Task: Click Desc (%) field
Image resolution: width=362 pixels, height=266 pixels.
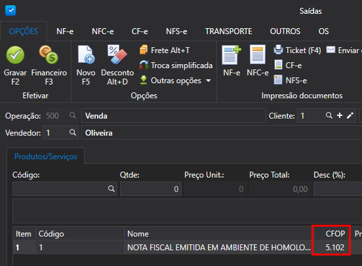Action: (338, 189)
